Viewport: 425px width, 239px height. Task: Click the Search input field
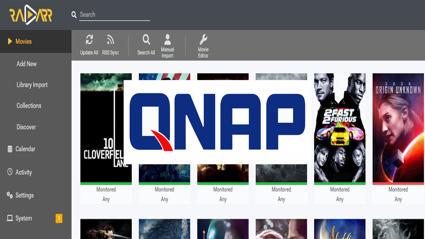coord(114,15)
